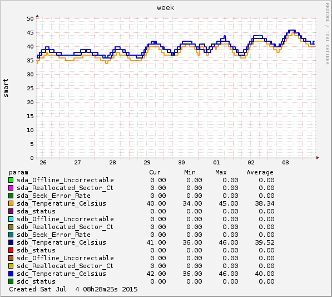Click the blue sdc_Temperature_Celsius legend swatch

coord(11,274)
